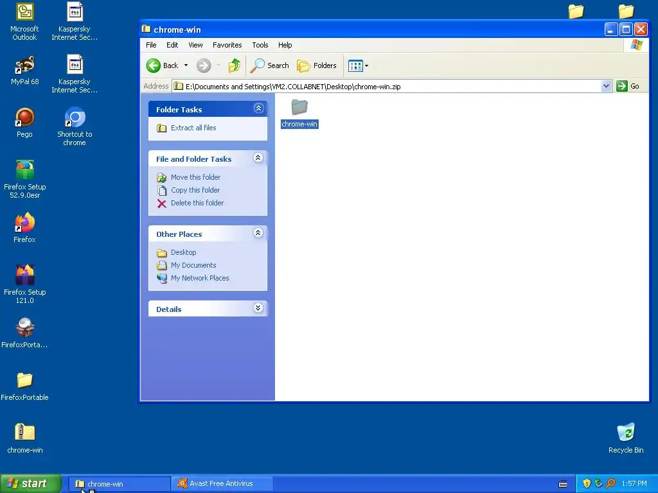Go to My Documents link

click(x=193, y=265)
